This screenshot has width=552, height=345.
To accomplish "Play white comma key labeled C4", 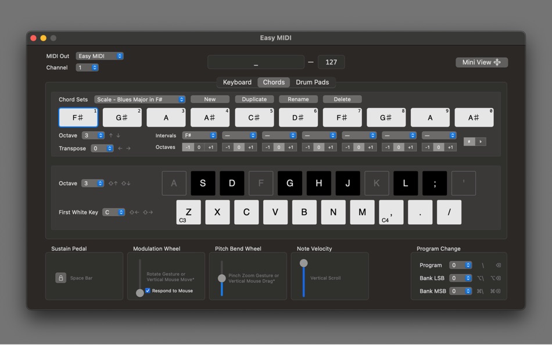I will (391, 212).
